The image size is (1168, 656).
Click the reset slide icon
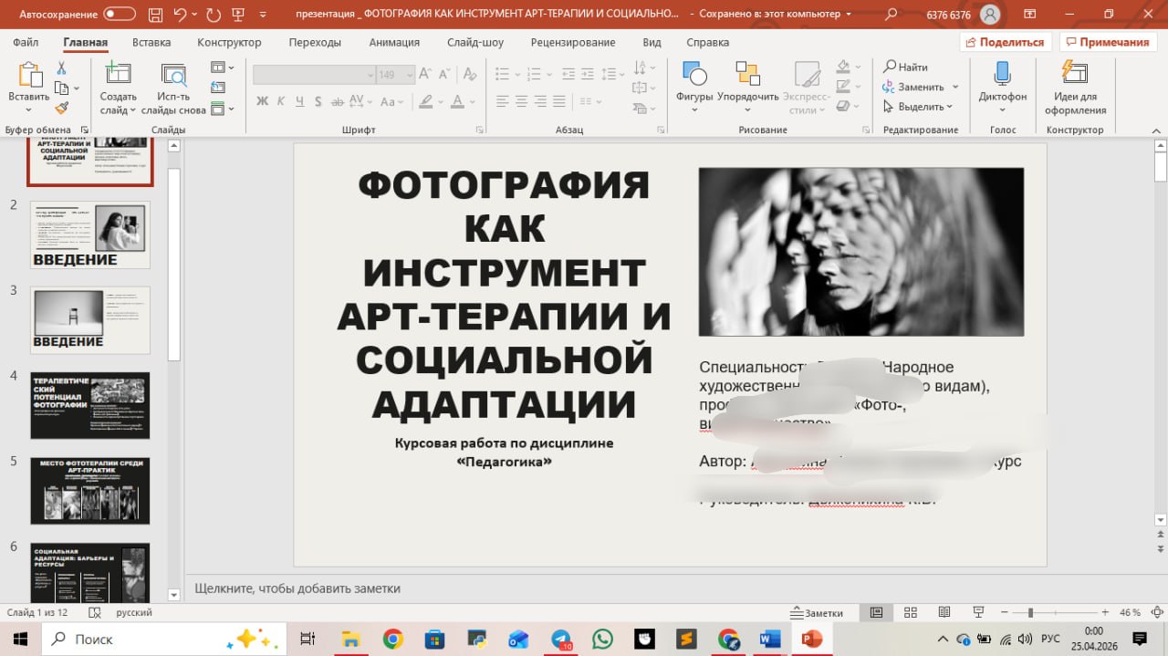pos(218,88)
